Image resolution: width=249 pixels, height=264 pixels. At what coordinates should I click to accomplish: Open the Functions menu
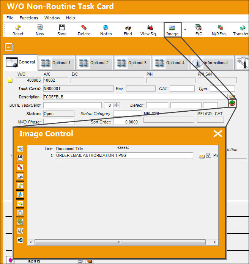tap(29, 18)
